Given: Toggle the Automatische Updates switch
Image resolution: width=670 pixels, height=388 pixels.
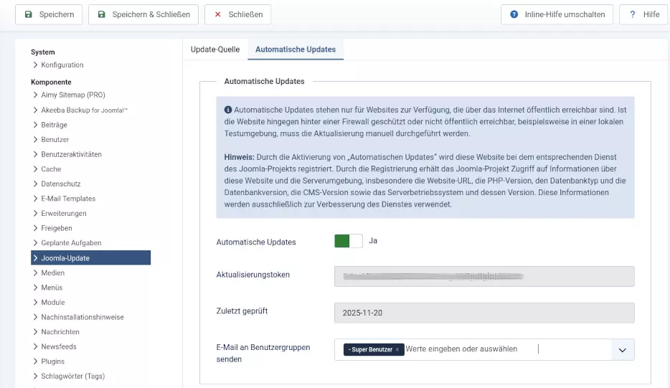Looking at the screenshot, I should point(348,241).
